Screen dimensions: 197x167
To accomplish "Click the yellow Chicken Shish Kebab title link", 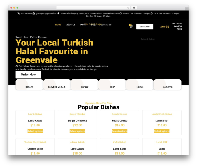I will click(x=35, y=142).
